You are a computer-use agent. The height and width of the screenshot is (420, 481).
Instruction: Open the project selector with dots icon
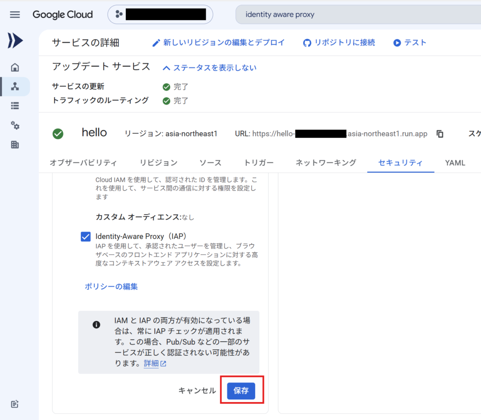click(160, 15)
